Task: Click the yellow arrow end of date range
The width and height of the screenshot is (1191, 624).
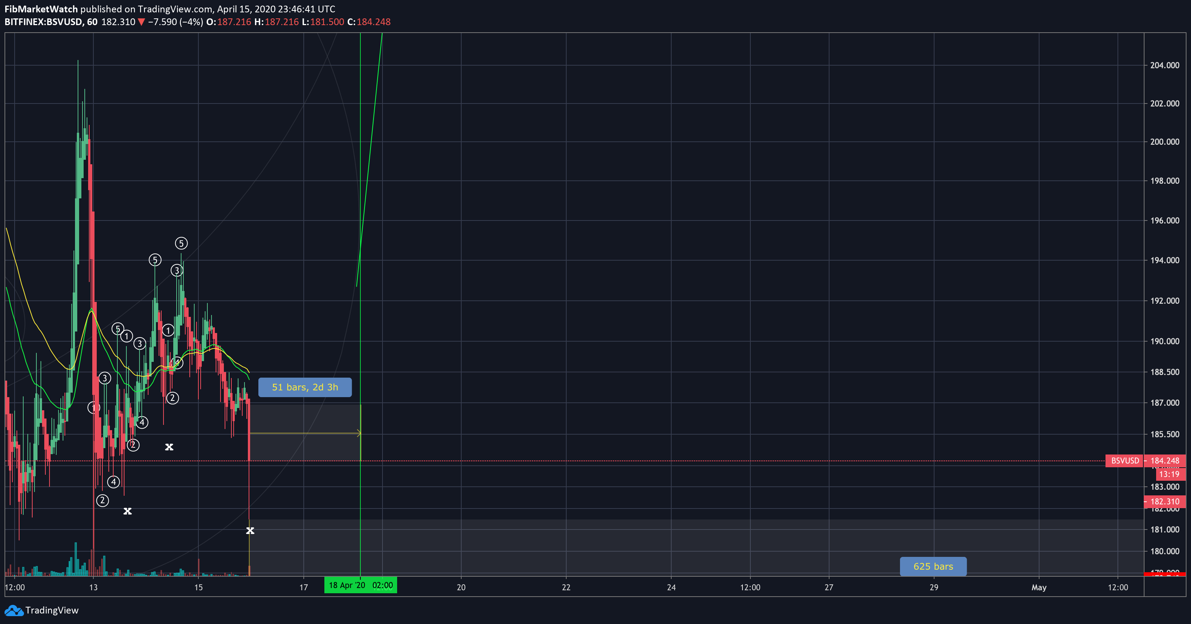Action: tap(359, 433)
